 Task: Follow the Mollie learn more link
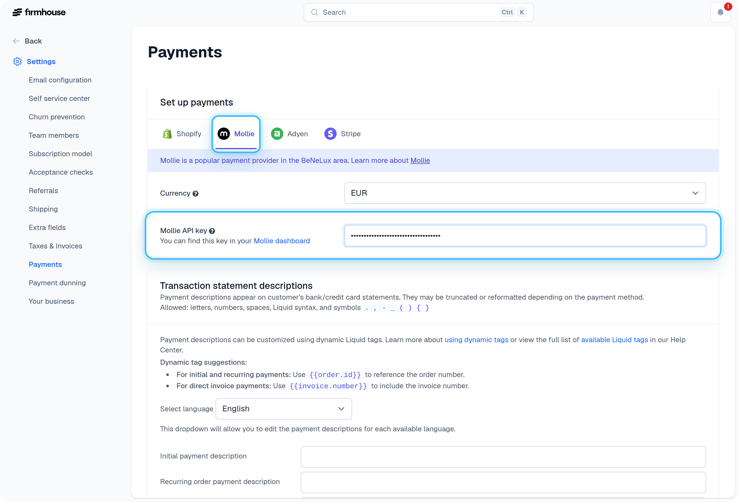[x=420, y=161]
